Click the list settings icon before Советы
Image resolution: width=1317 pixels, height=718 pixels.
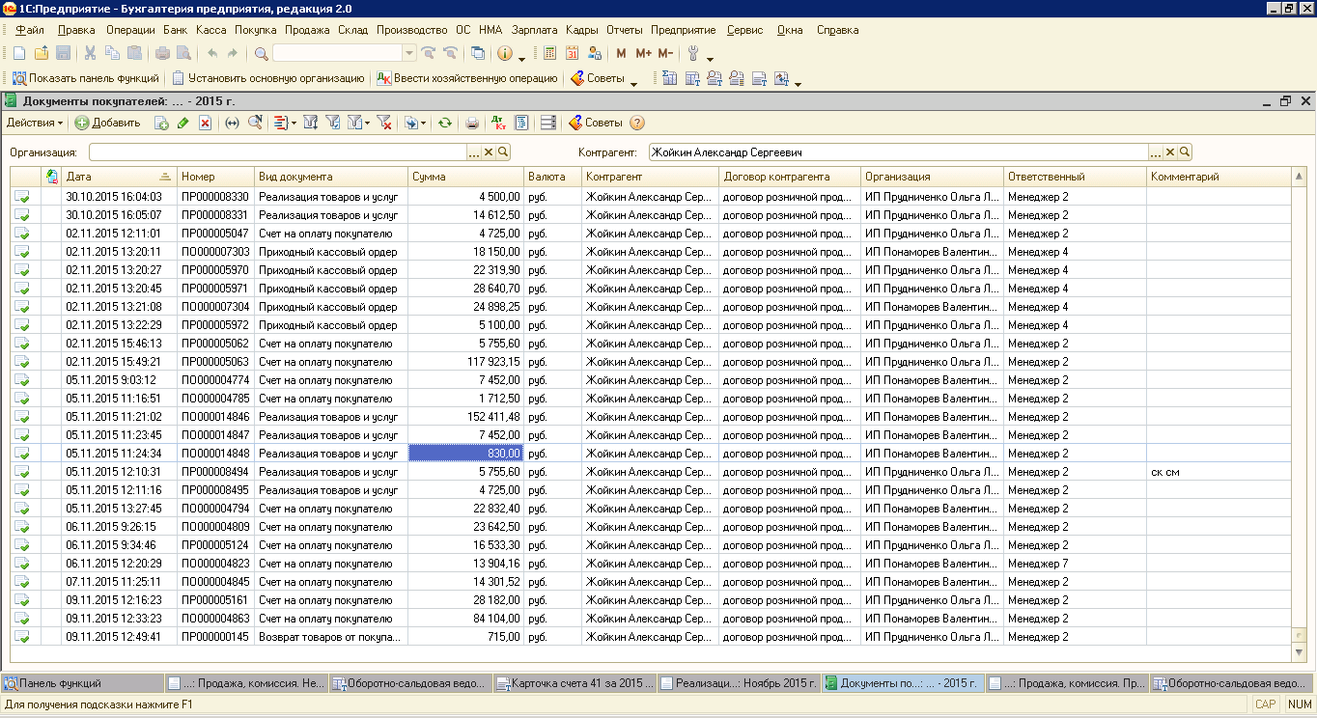tap(548, 123)
